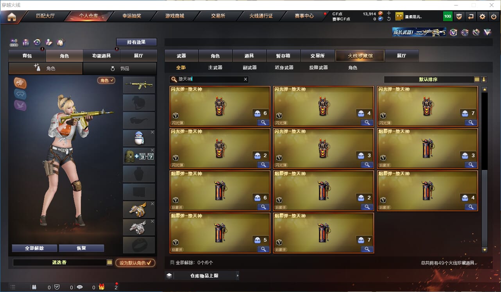This screenshot has height=292, width=501.
Task: Open settings gear icon at top right
Action: tap(482, 16)
